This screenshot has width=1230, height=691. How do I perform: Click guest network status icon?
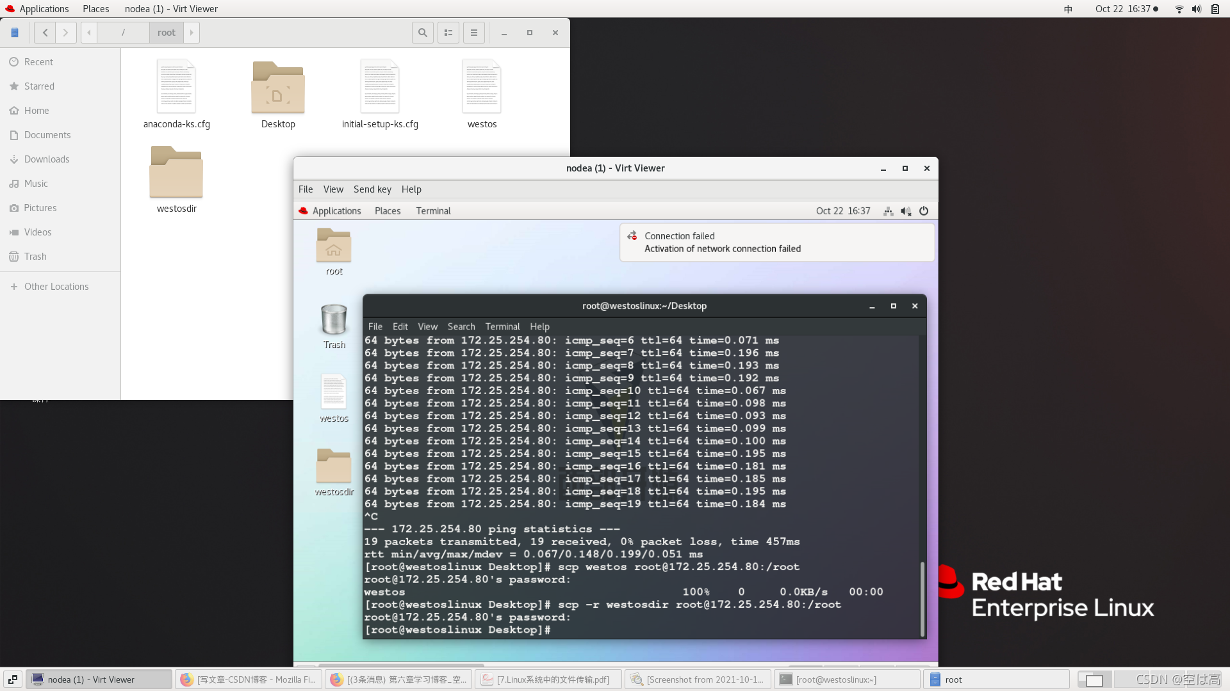click(x=889, y=211)
